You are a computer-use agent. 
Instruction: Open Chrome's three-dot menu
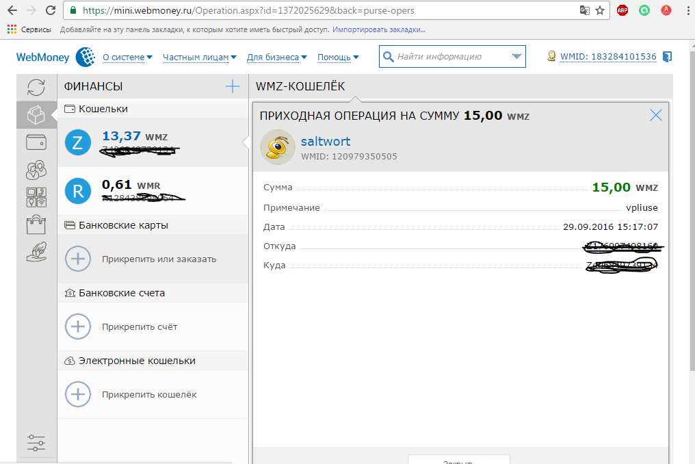[x=688, y=10]
